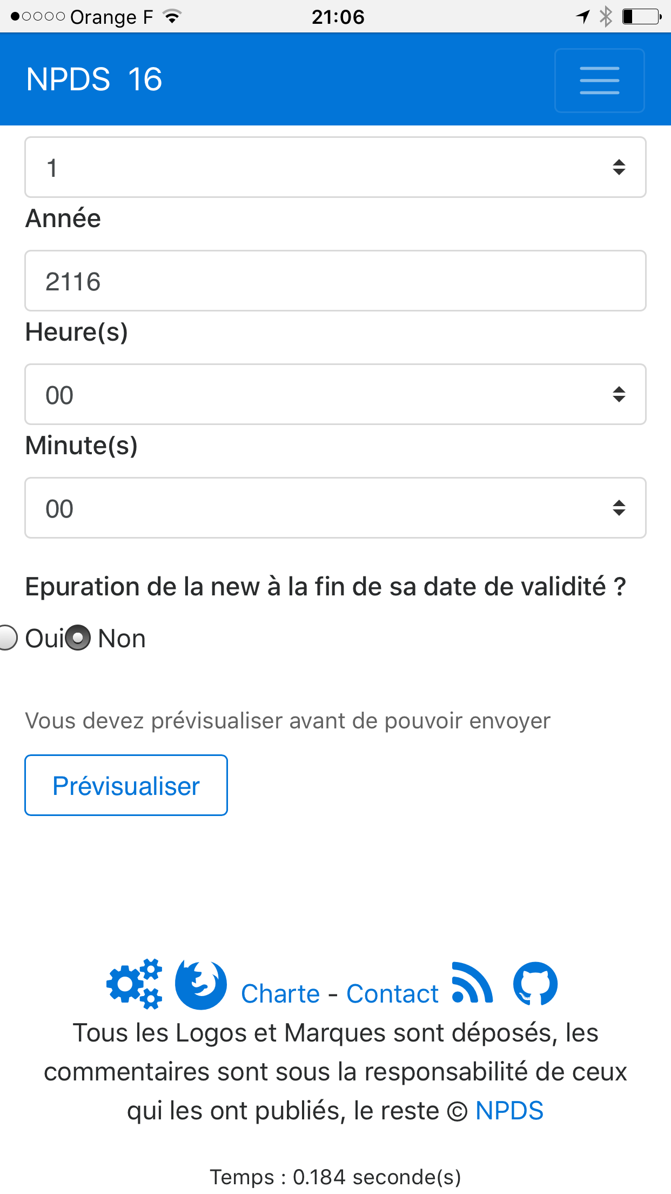Open the Charte link

tap(280, 994)
